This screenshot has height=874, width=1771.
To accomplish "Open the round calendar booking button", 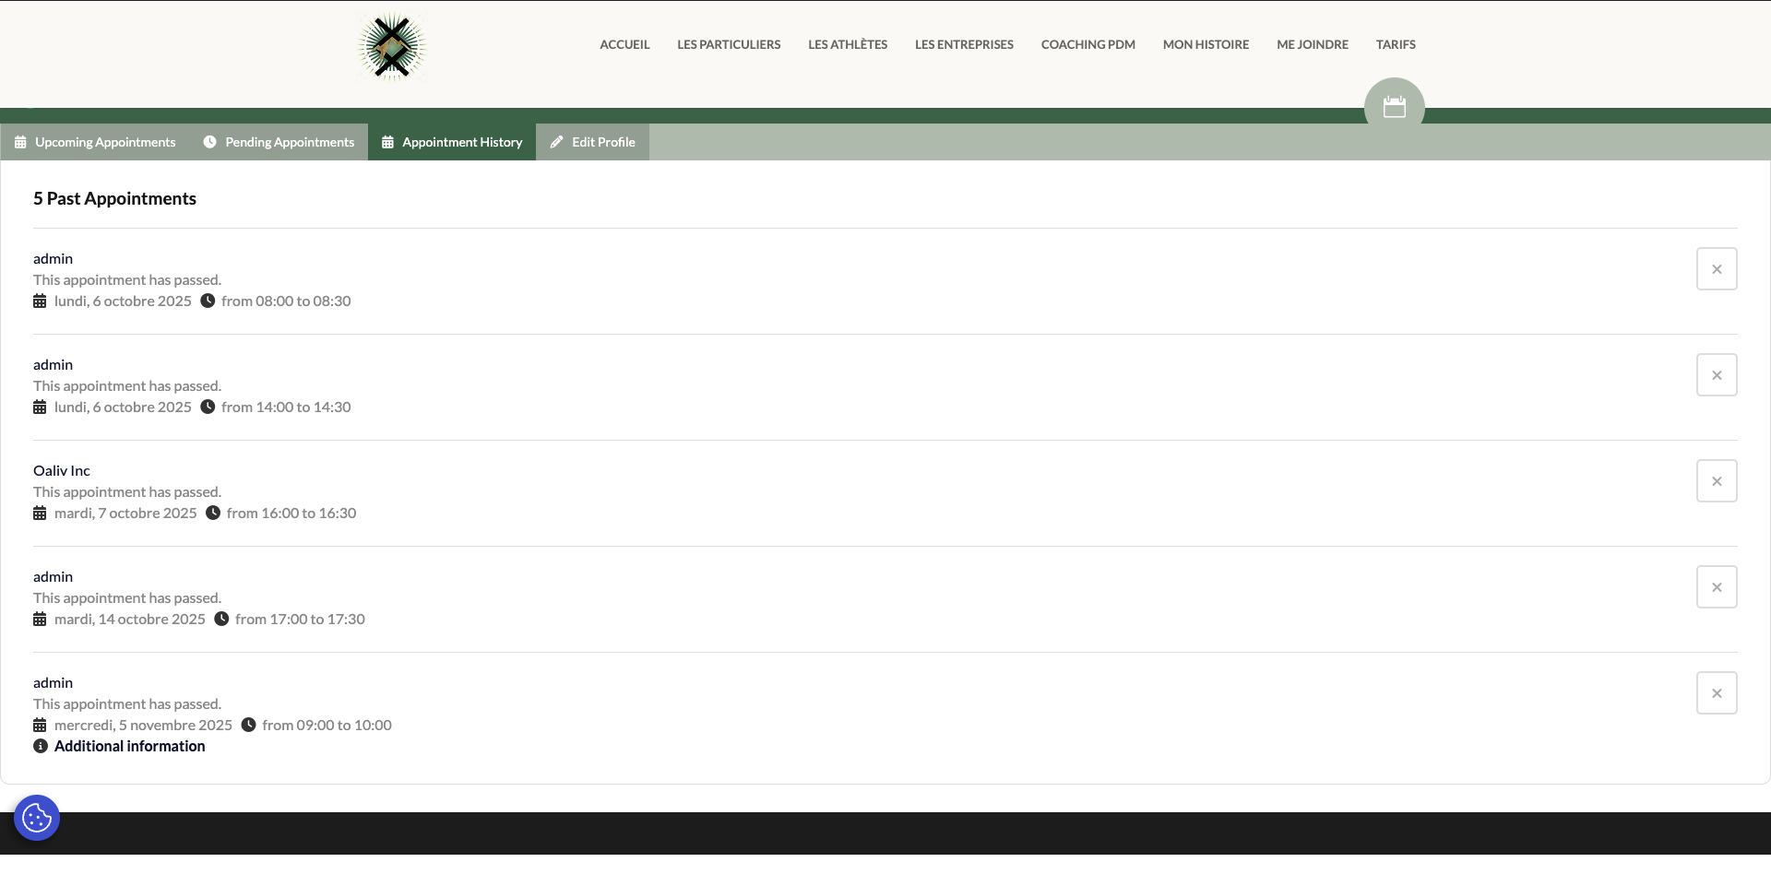I will [1394, 108].
